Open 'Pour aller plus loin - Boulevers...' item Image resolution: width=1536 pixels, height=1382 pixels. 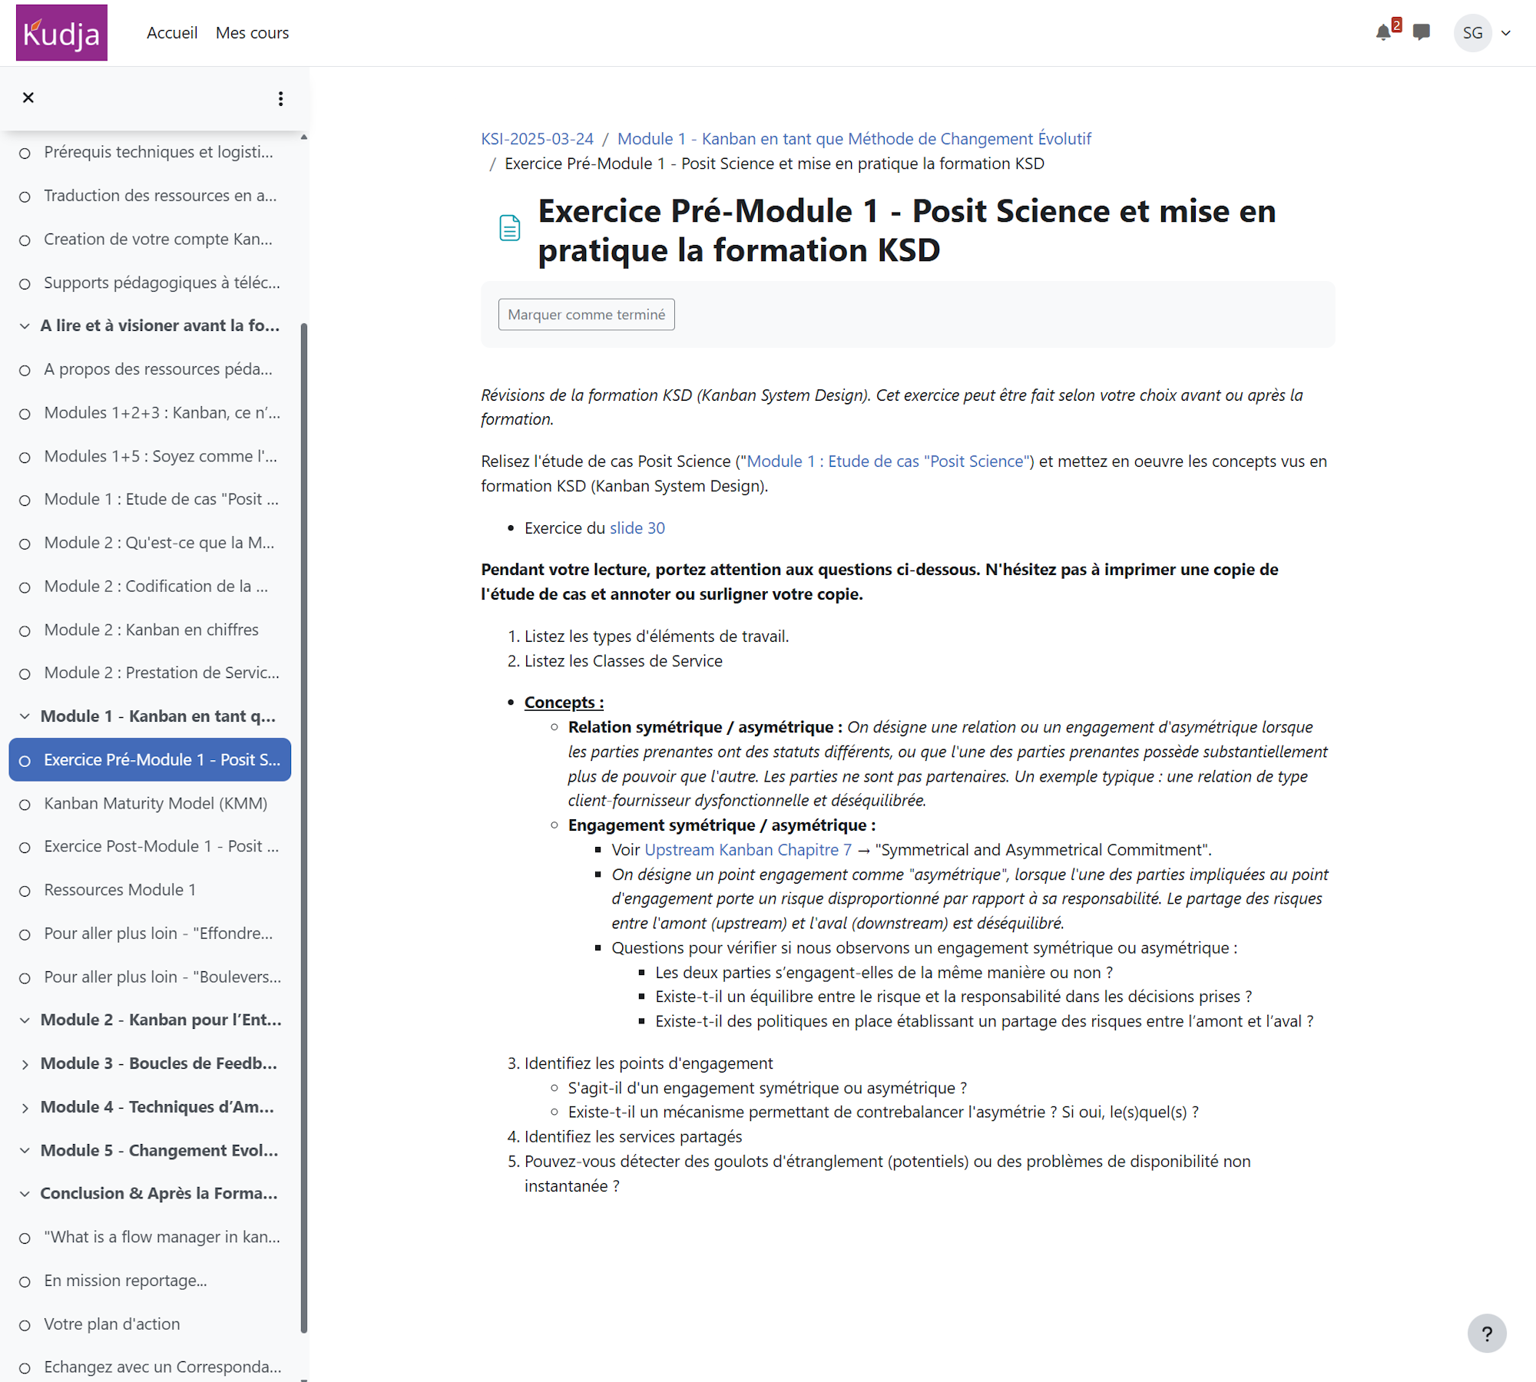click(x=163, y=977)
